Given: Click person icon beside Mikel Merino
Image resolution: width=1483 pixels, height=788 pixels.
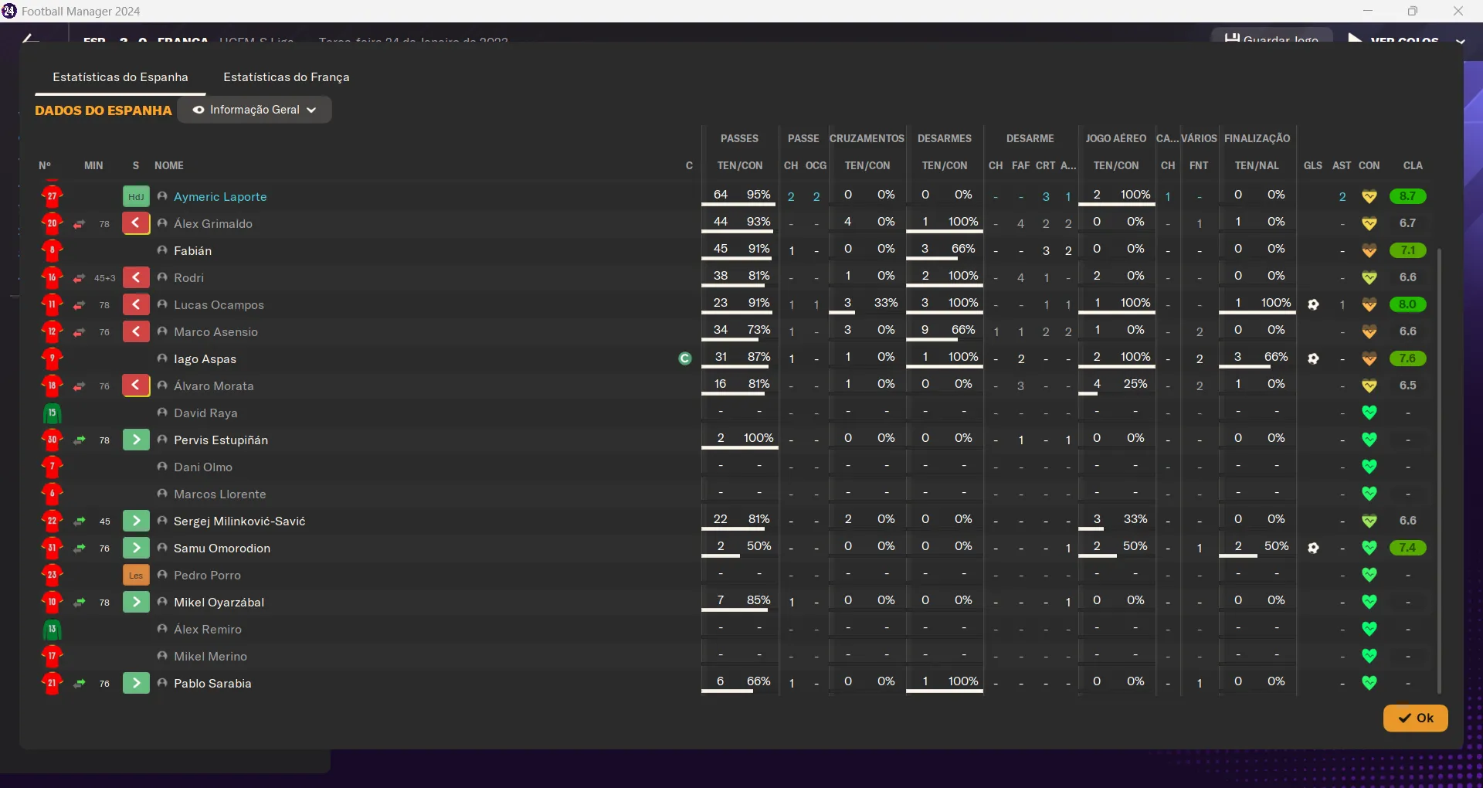Looking at the screenshot, I should tap(162, 656).
